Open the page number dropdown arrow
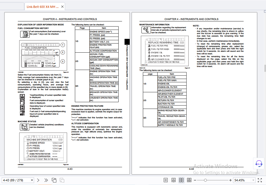Viewport: 266px width, 185px height. point(32,180)
